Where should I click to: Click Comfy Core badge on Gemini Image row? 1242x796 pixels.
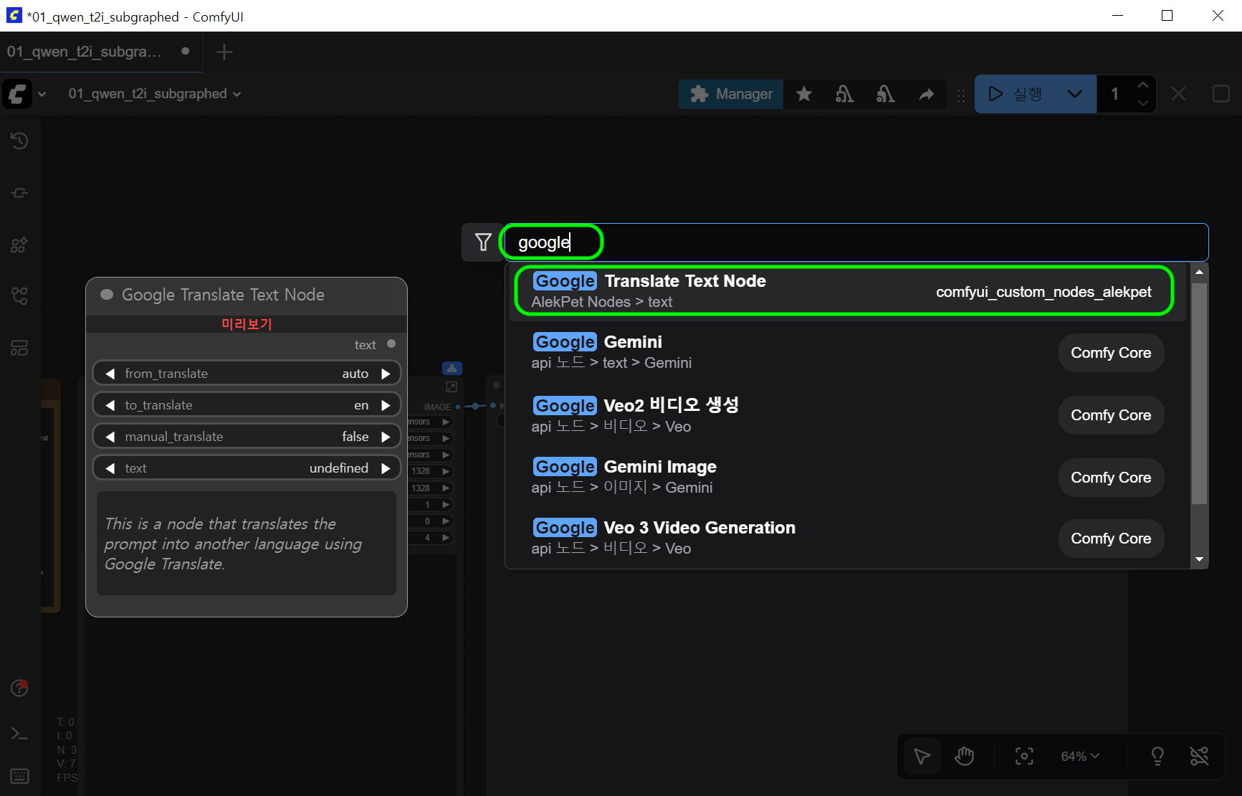point(1111,478)
